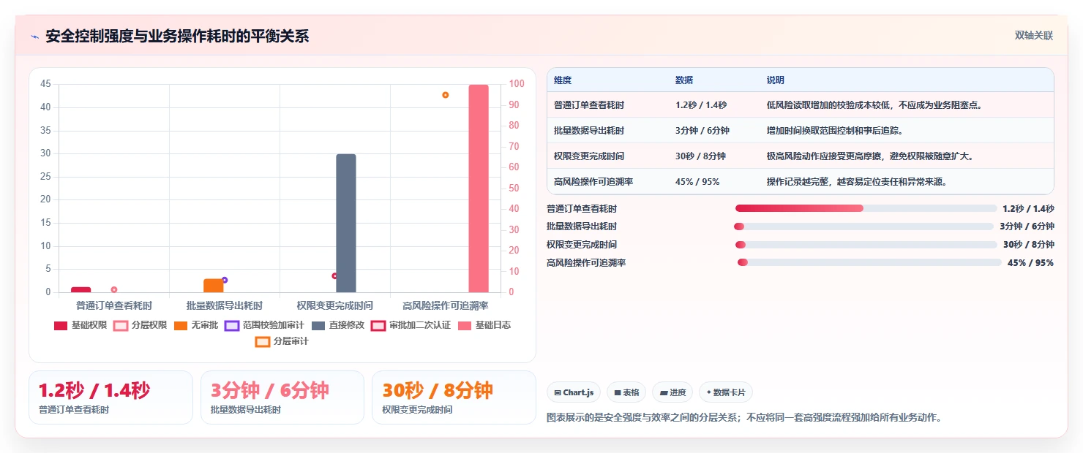The width and height of the screenshot is (1083, 453).
Task: Open the 1.2秒 / 1.4秒 stat card
Action: [x=110, y=397]
